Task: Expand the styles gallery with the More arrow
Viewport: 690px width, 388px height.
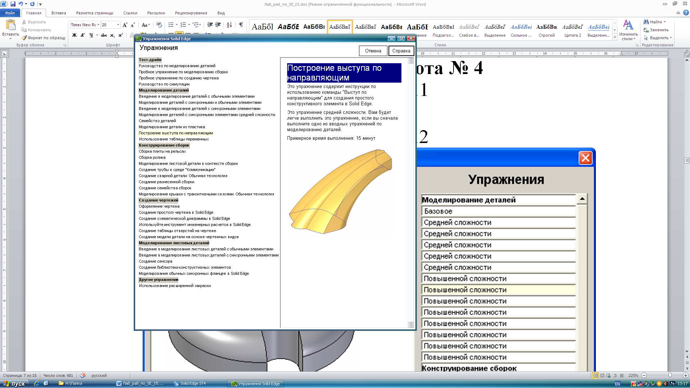Action: point(615,37)
